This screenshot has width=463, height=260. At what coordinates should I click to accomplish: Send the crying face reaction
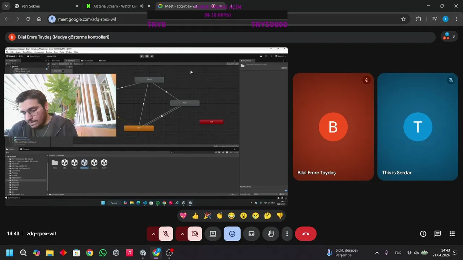tap(256, 216)
